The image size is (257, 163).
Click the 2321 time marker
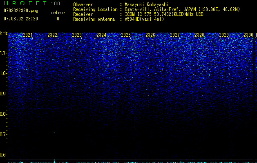coord(28,35)
